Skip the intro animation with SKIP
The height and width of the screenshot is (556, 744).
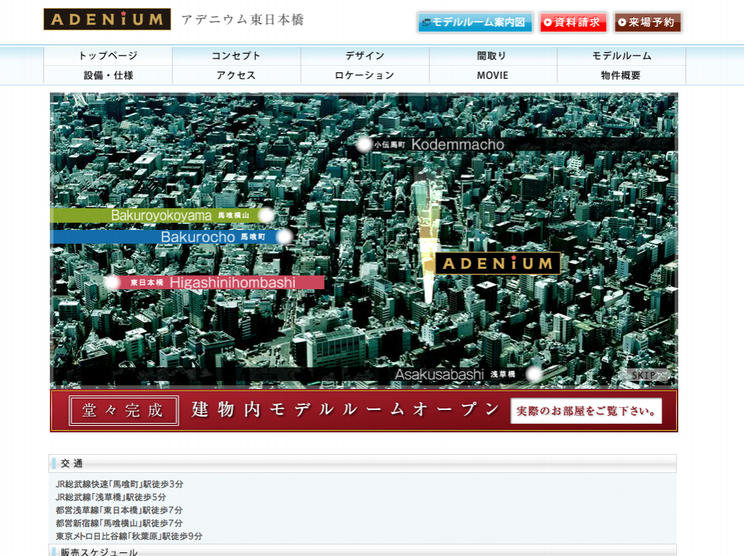click(x=646, y=375)
